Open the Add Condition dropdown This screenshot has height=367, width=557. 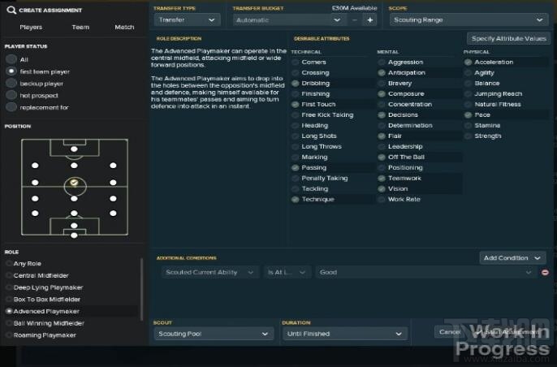click(x=512, y=258)
